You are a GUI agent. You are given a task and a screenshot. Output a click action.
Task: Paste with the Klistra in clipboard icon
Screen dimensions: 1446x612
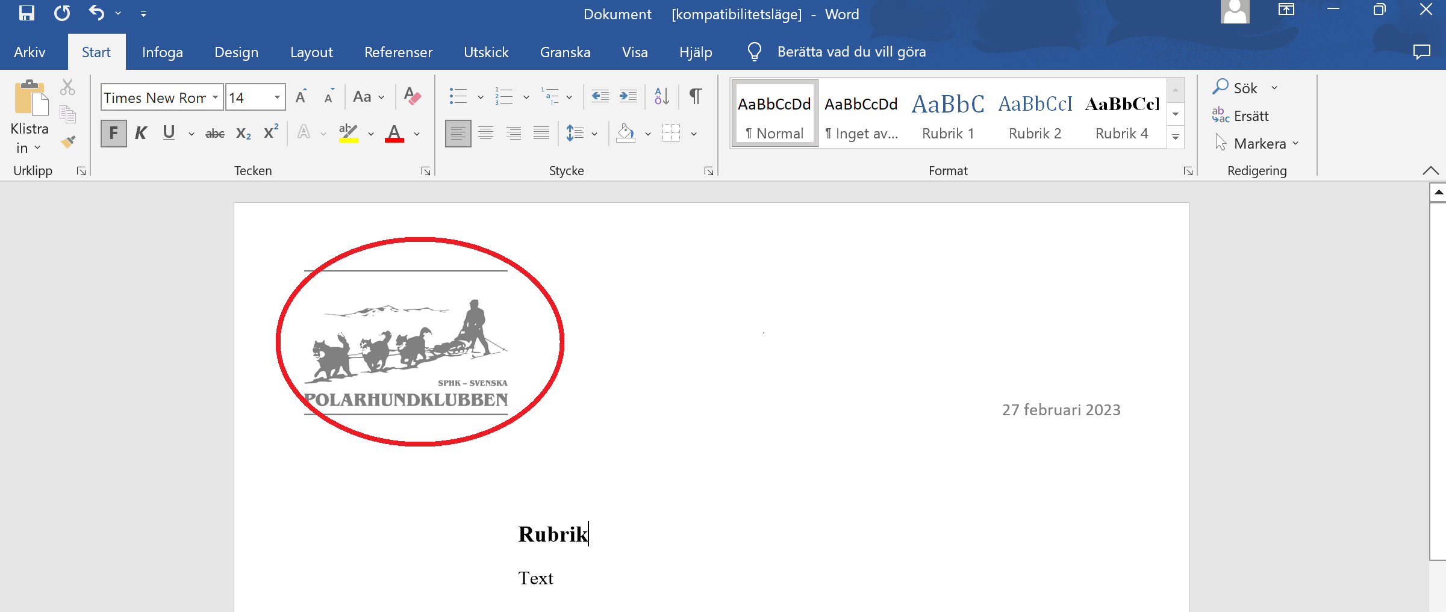(x=31, y=98)
